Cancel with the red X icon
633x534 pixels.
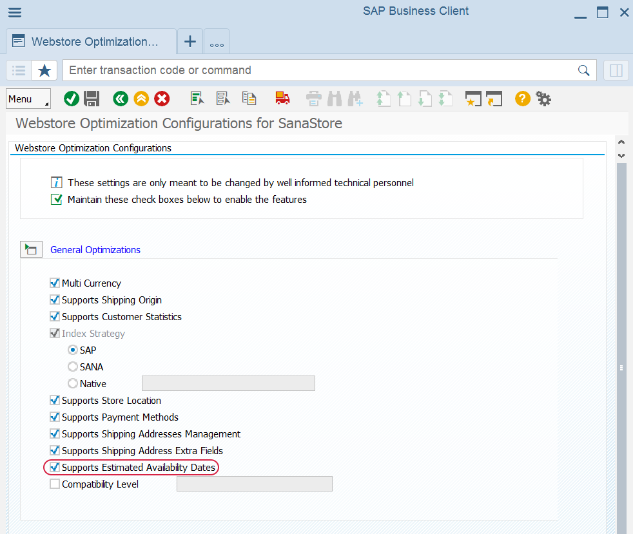click(162, 99)
